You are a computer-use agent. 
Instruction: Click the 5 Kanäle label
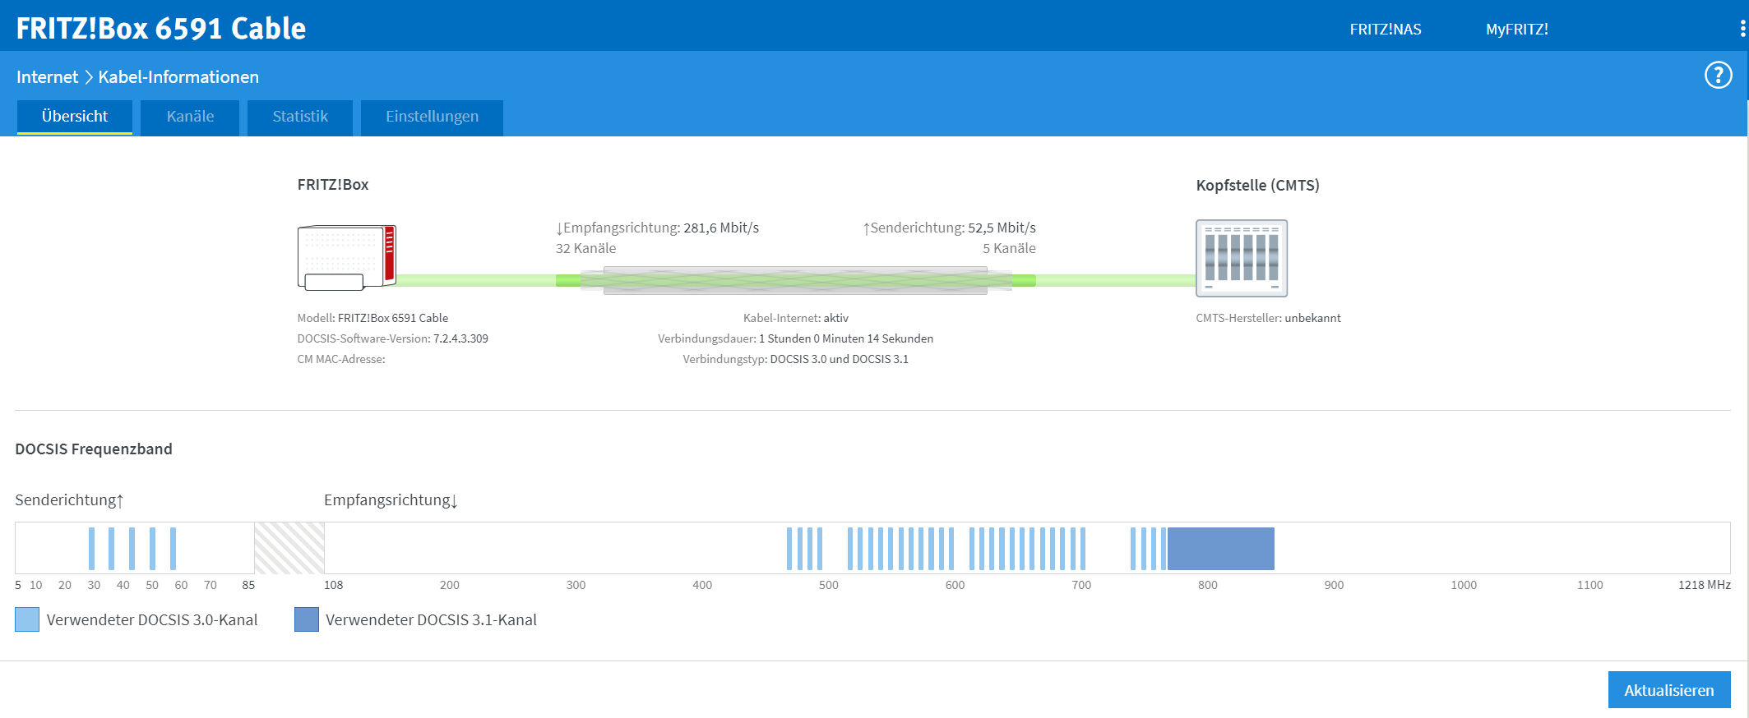[x=1009, y=248]
